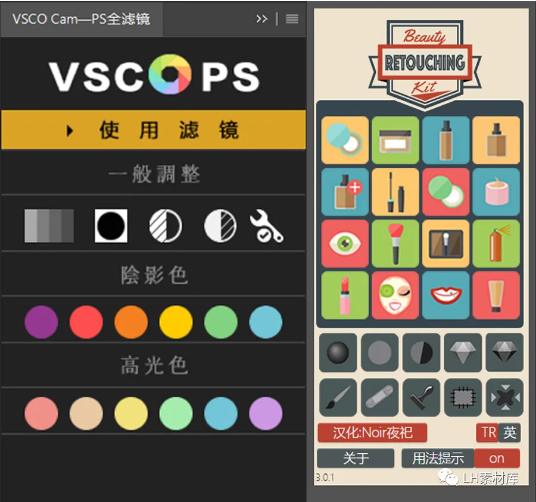Switch language to TR
Image resolution: width=536 pixels, height=502 pixels.
point(488,432)
